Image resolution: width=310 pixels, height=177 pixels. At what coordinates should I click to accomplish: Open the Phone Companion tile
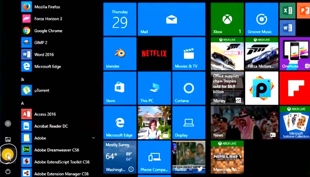click(x=154, y=157)
